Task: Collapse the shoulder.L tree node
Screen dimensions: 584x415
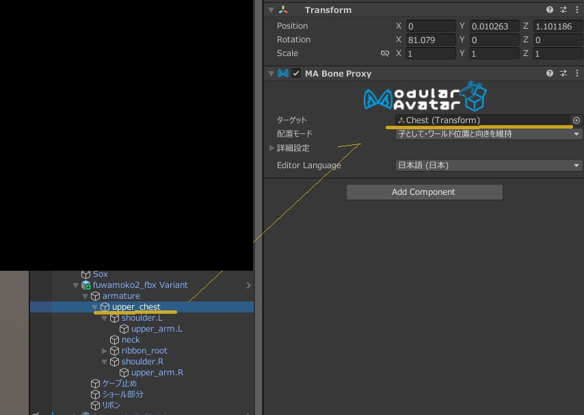Action: pos(104,318)
